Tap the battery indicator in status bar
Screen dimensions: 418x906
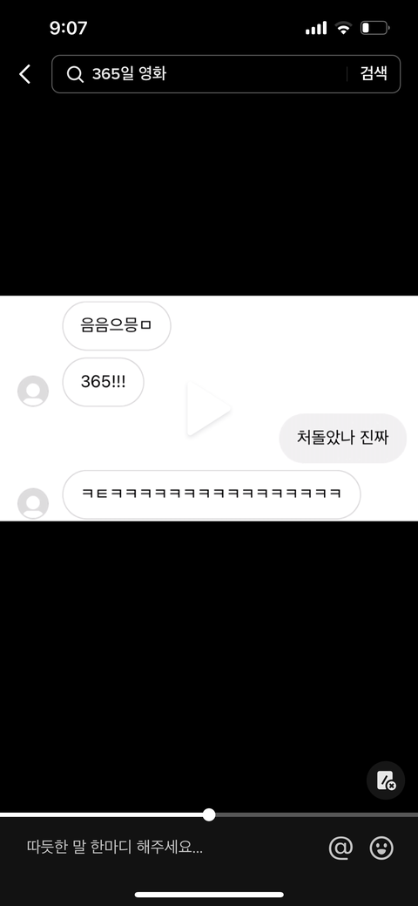coord(374,28)
